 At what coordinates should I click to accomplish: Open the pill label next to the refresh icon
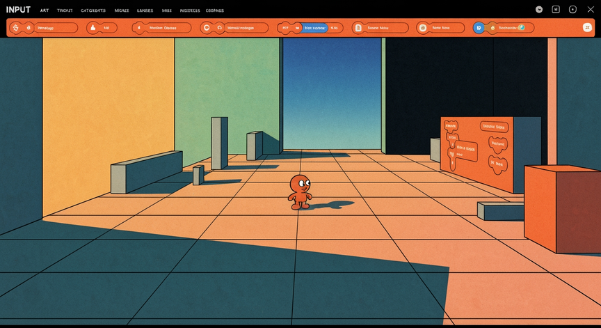(240, 28)
